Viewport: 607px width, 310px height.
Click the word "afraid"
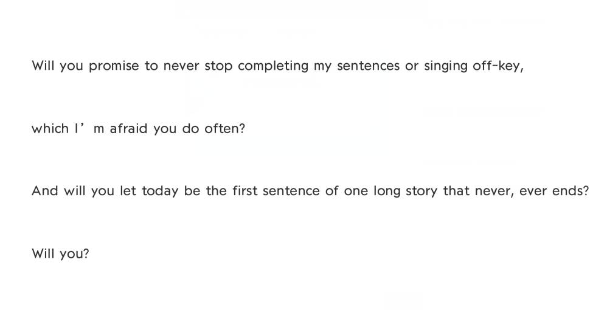128,129
